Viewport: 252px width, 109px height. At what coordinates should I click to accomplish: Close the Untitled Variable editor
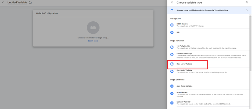(3, 3)
